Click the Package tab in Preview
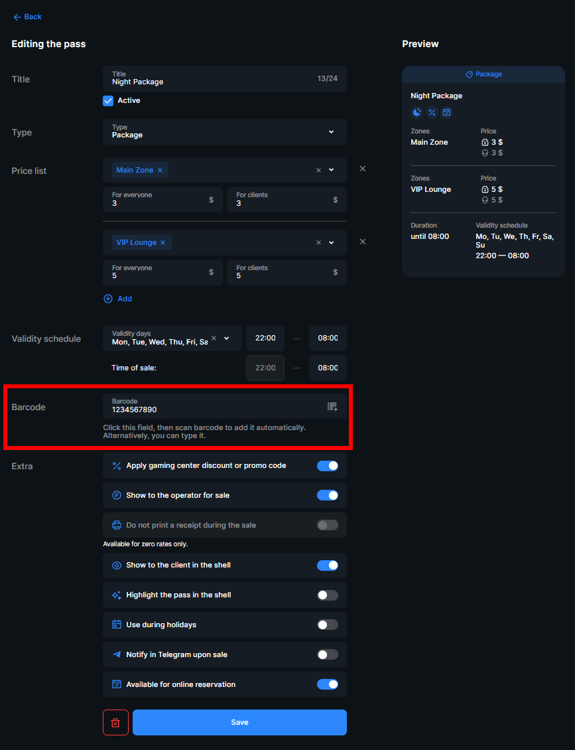The width and height of the screenshot is (575, 750). (483, 74)
